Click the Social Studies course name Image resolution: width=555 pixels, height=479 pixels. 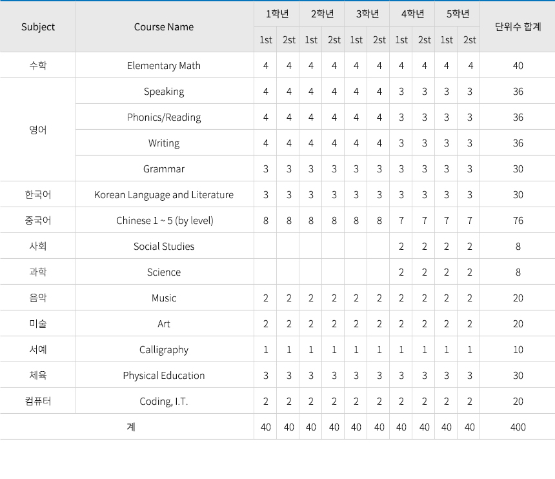(164, 247)
